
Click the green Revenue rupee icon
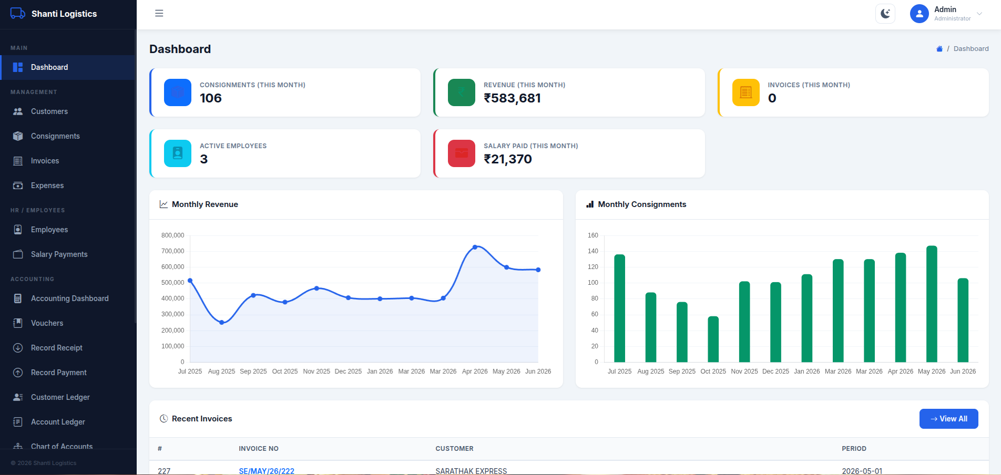[x=462, y=92]
